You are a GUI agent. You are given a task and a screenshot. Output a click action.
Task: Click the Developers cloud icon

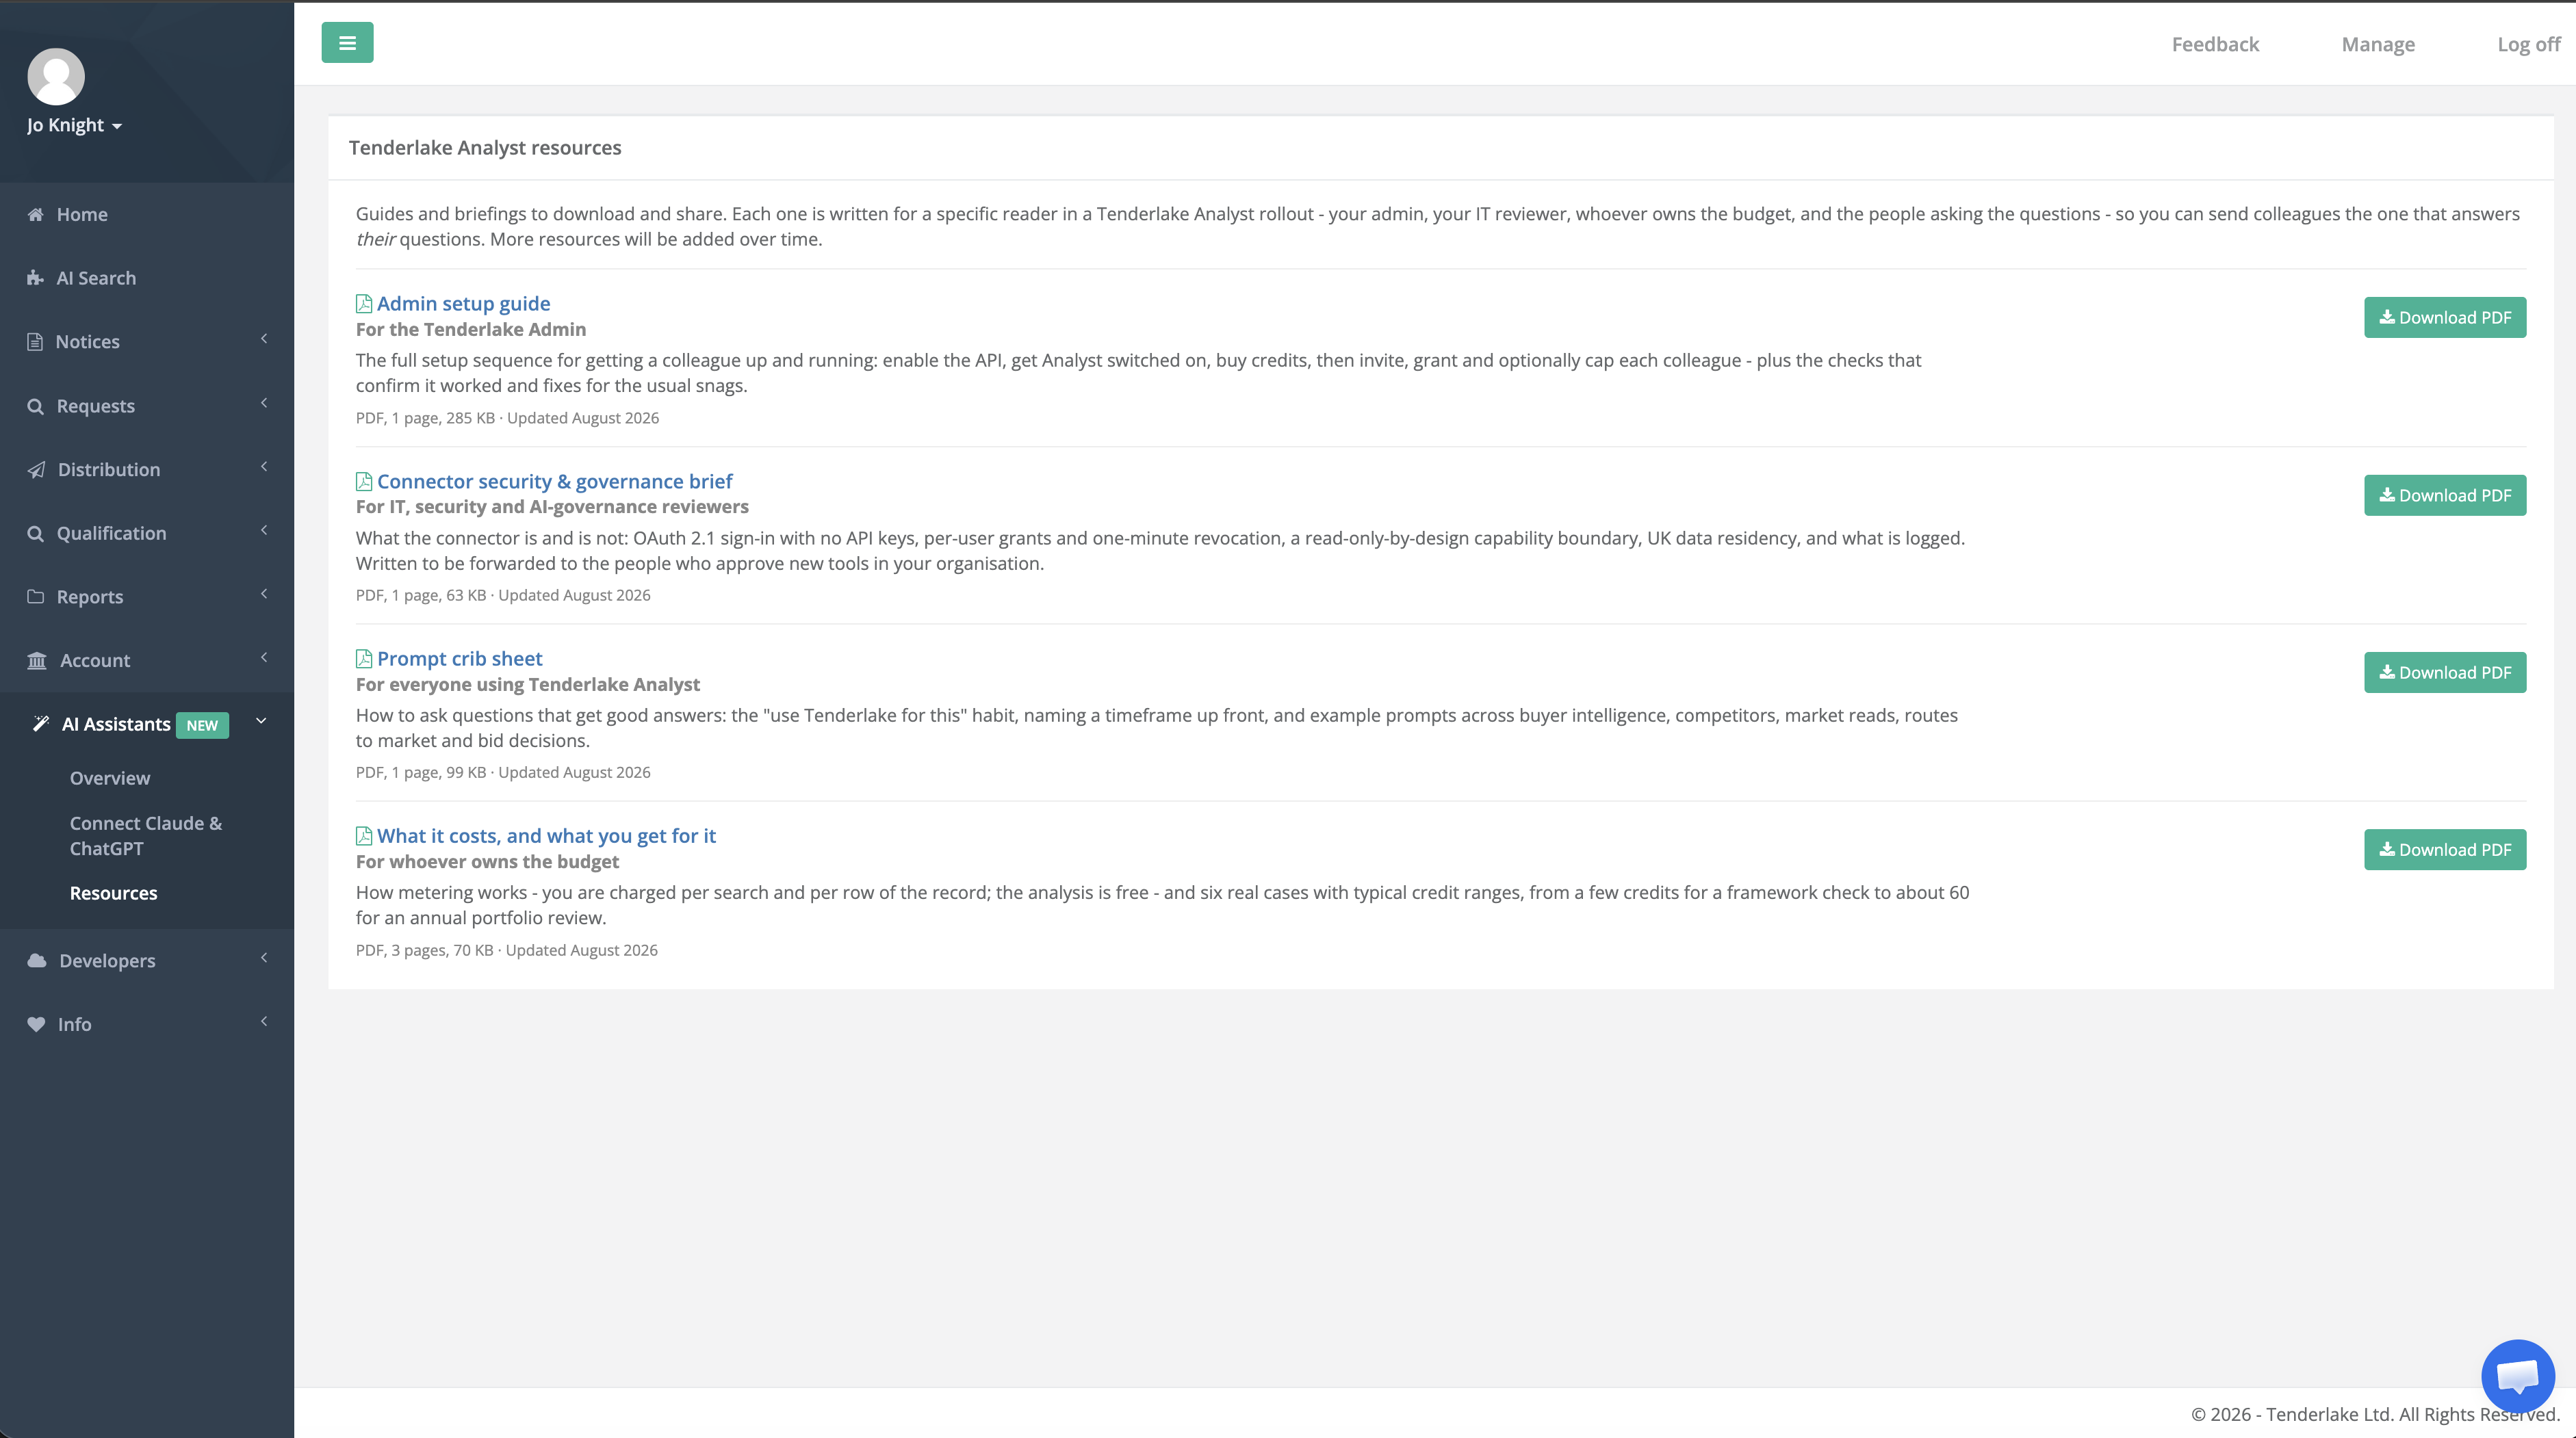pyautogui.click(x=37, y=960)
